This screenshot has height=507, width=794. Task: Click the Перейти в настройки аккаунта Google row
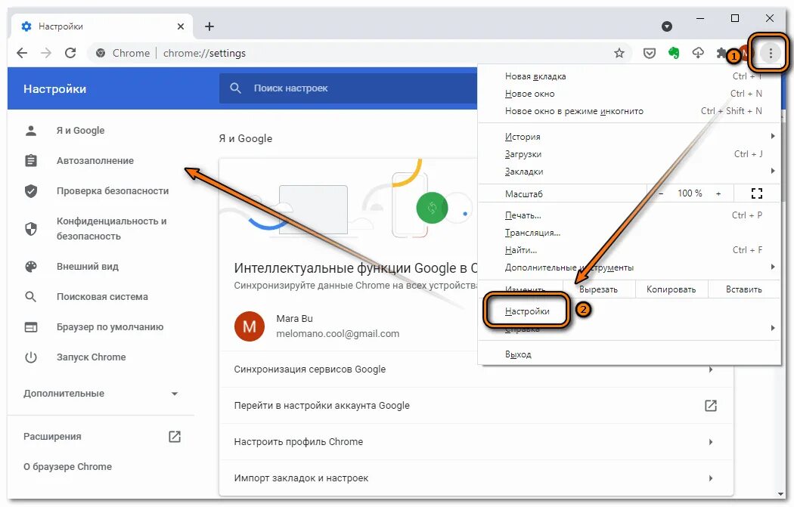coord(476,405)
